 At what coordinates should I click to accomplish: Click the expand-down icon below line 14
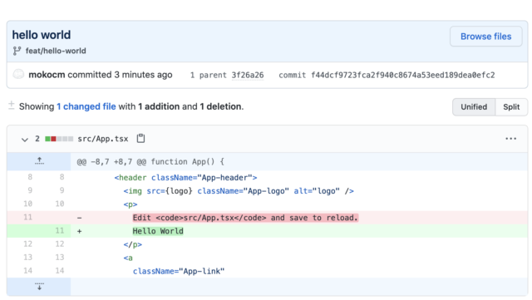click(x=39, y=286)
